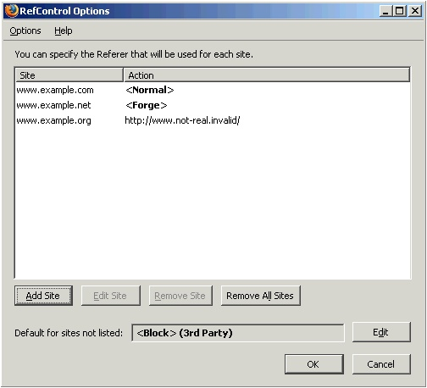This screenshot has height=388, width=427.
Task: Open the Options menu
Action: coord(25,30)
